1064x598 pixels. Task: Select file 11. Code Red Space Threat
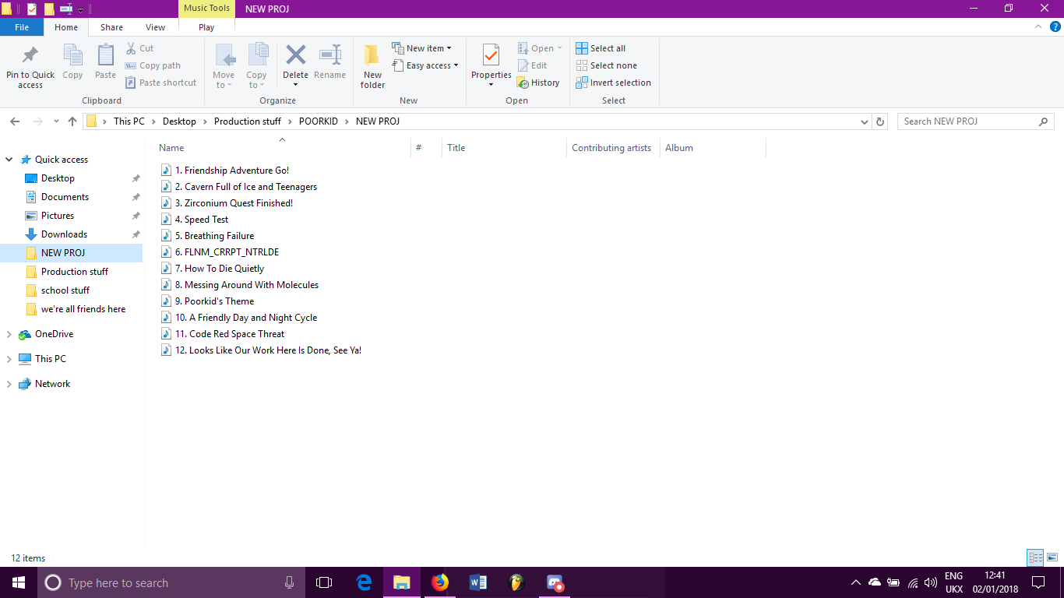click(x=230, y=334)
